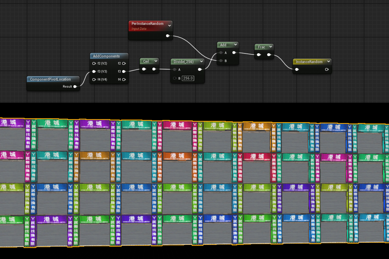The width and height of the screenshot is (389, 259).
Task: Click the f3 output pin on AddComponents
Action: [124, 71]
